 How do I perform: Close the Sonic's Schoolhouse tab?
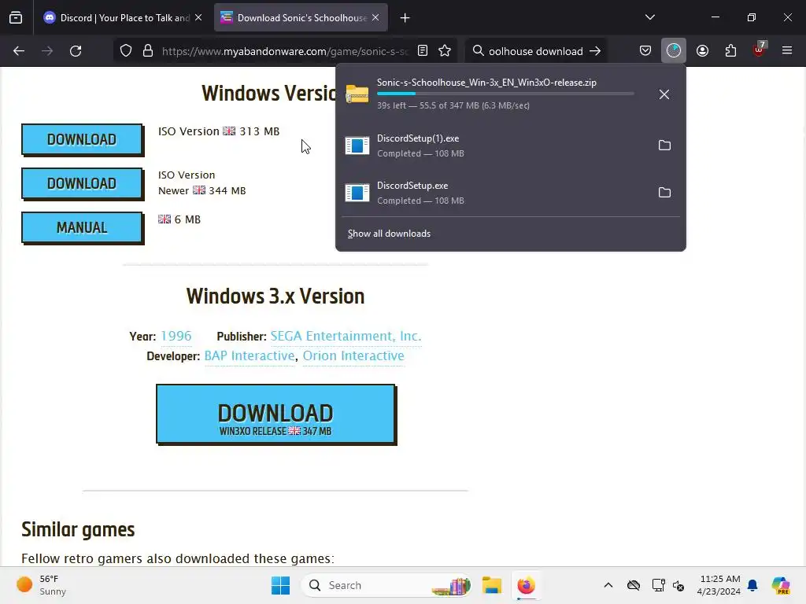(x=375, y=17)
